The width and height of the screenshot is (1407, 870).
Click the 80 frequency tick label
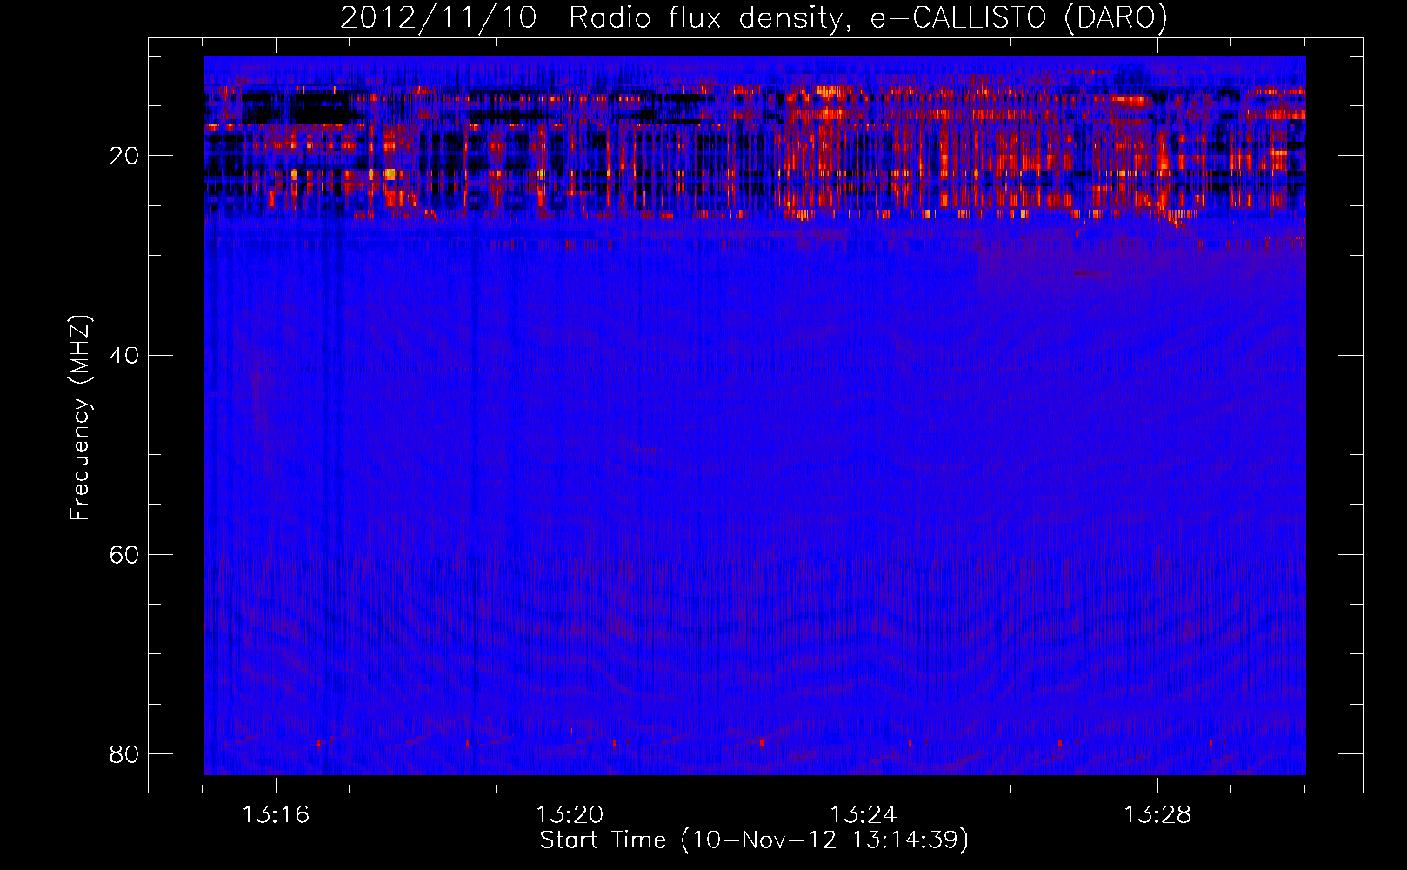[x=124, y=753]
